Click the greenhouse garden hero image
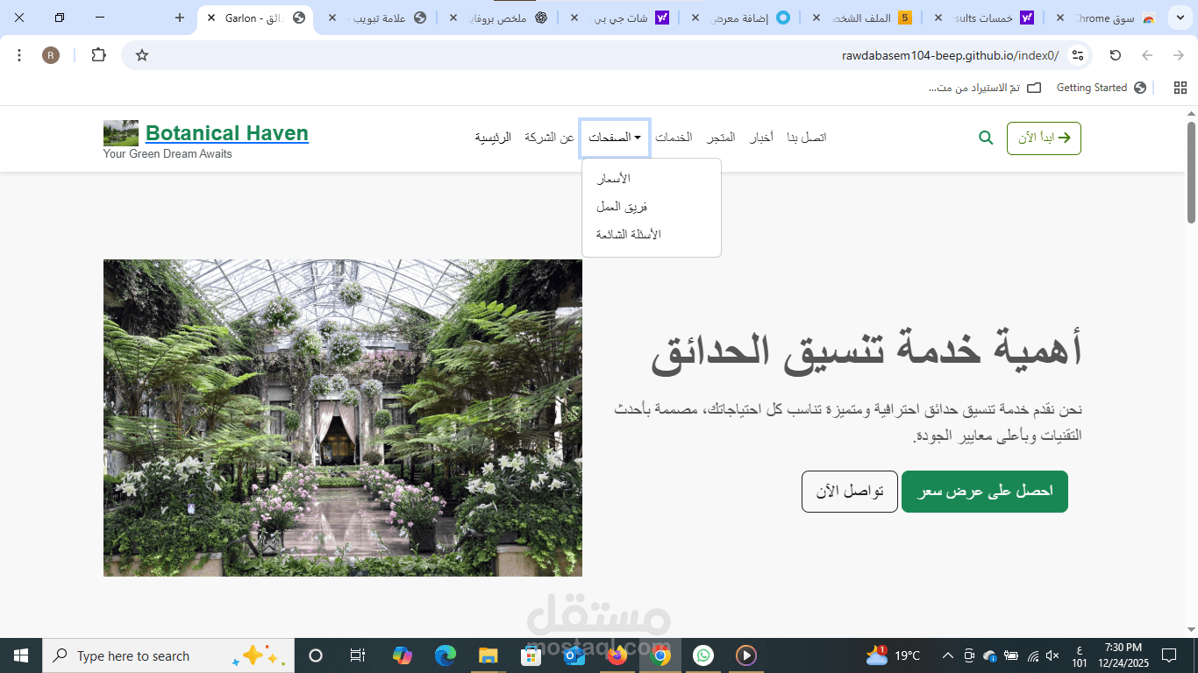The width and height of the screenshot is (1198, 673). click(343, 418)
